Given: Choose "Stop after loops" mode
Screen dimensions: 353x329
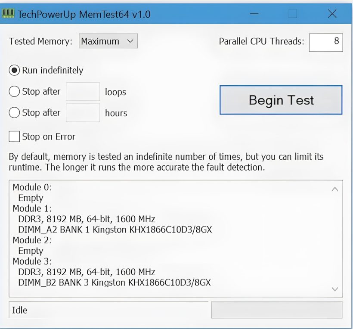Looking at the screenshot, I should (x=14, y=91).
